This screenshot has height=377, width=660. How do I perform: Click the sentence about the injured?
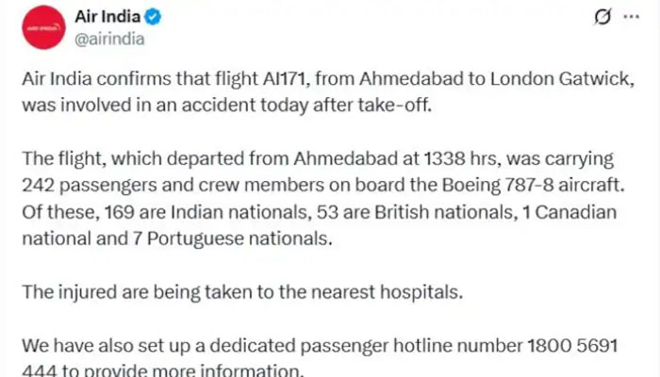241,291
